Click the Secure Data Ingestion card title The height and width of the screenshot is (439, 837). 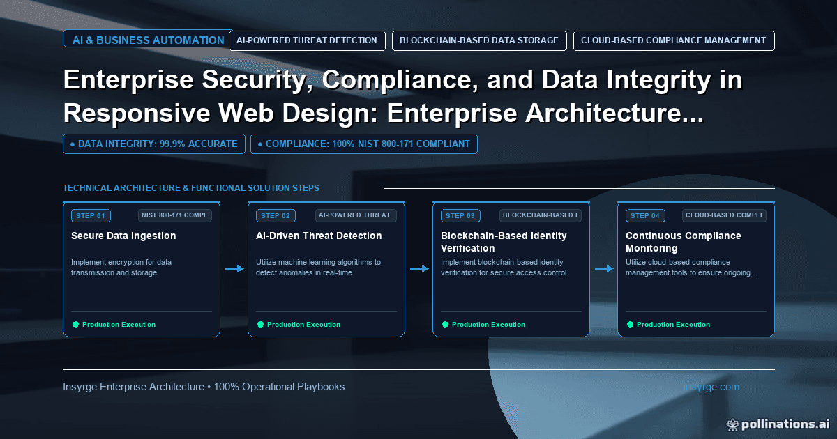coord(123,236)
